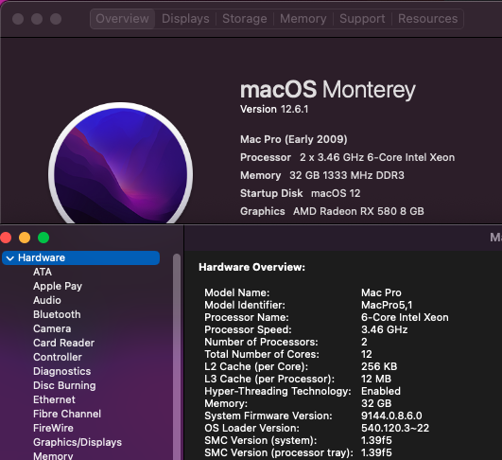Image resolution: width=502 pixels, height=460 pixels.
Task: Click the Hyper-Threading "Enabled" value
Action: coord(381,391)
